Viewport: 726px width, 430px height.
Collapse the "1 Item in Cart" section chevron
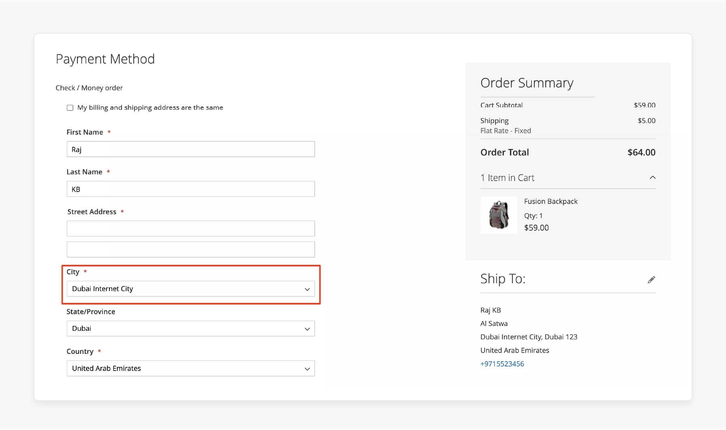click(653, 177)
